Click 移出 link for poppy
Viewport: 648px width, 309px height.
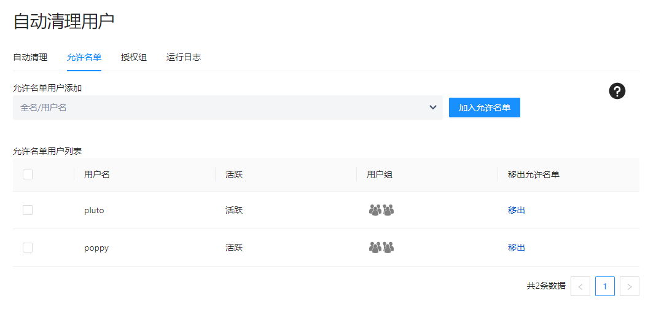click(516, 248)
